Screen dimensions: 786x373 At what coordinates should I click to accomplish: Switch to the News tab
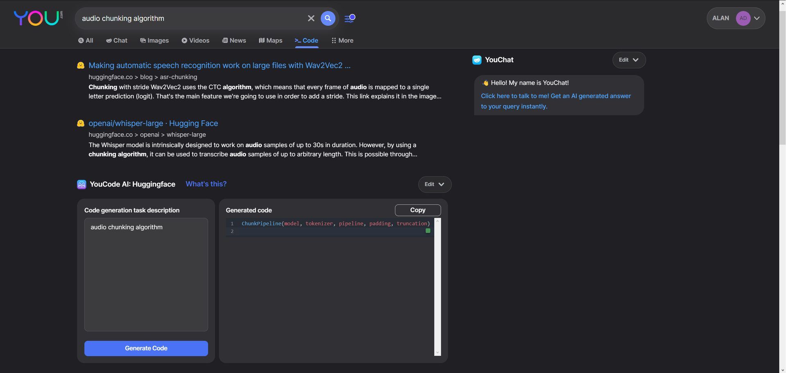pyautogui.click(x=234, y=40)
